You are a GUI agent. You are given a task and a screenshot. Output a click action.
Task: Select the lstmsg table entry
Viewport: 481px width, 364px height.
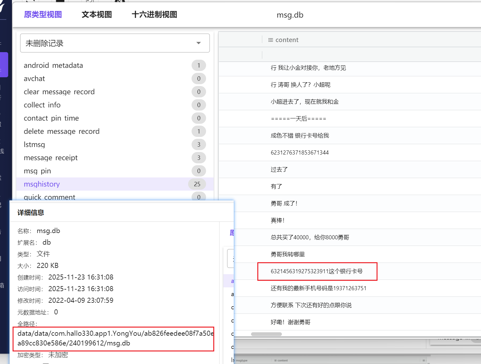tap(34, 144)
